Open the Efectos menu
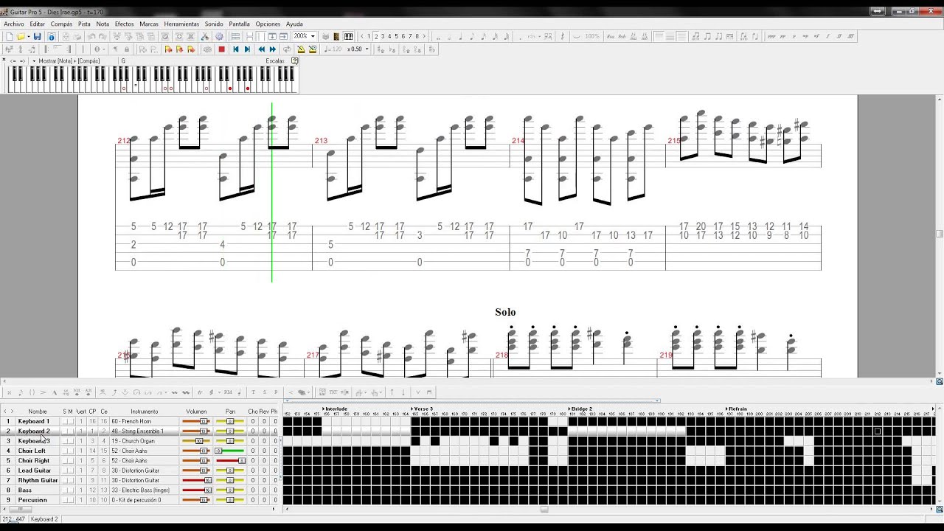Viewport: 944px width, 531px height. (125, 24)
